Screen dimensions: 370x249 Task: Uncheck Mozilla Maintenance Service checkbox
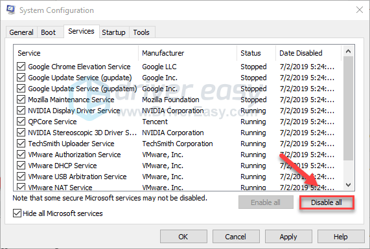pos(21,100)
